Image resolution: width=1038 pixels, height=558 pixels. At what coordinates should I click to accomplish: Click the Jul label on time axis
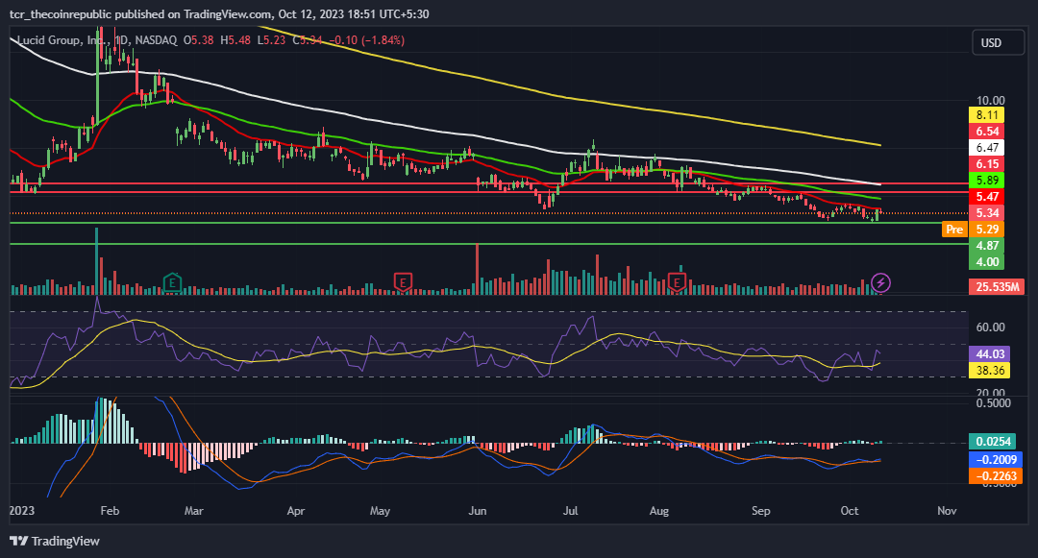[570, 510]
